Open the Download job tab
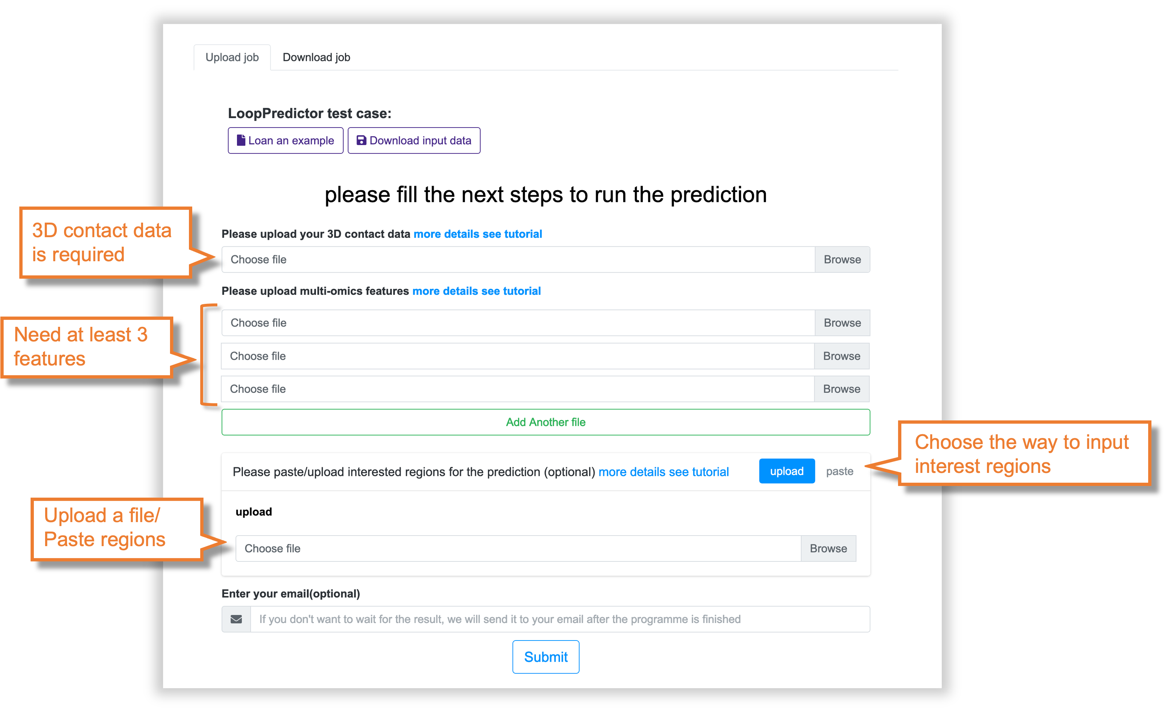Image resolution: width=1166 pixels, height=713 pixels. (x=316, y=57)
